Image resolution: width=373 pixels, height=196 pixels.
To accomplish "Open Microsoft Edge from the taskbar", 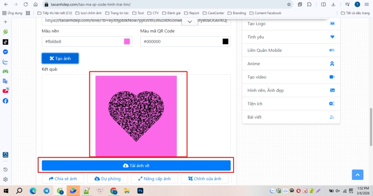I will pos(33,191).
